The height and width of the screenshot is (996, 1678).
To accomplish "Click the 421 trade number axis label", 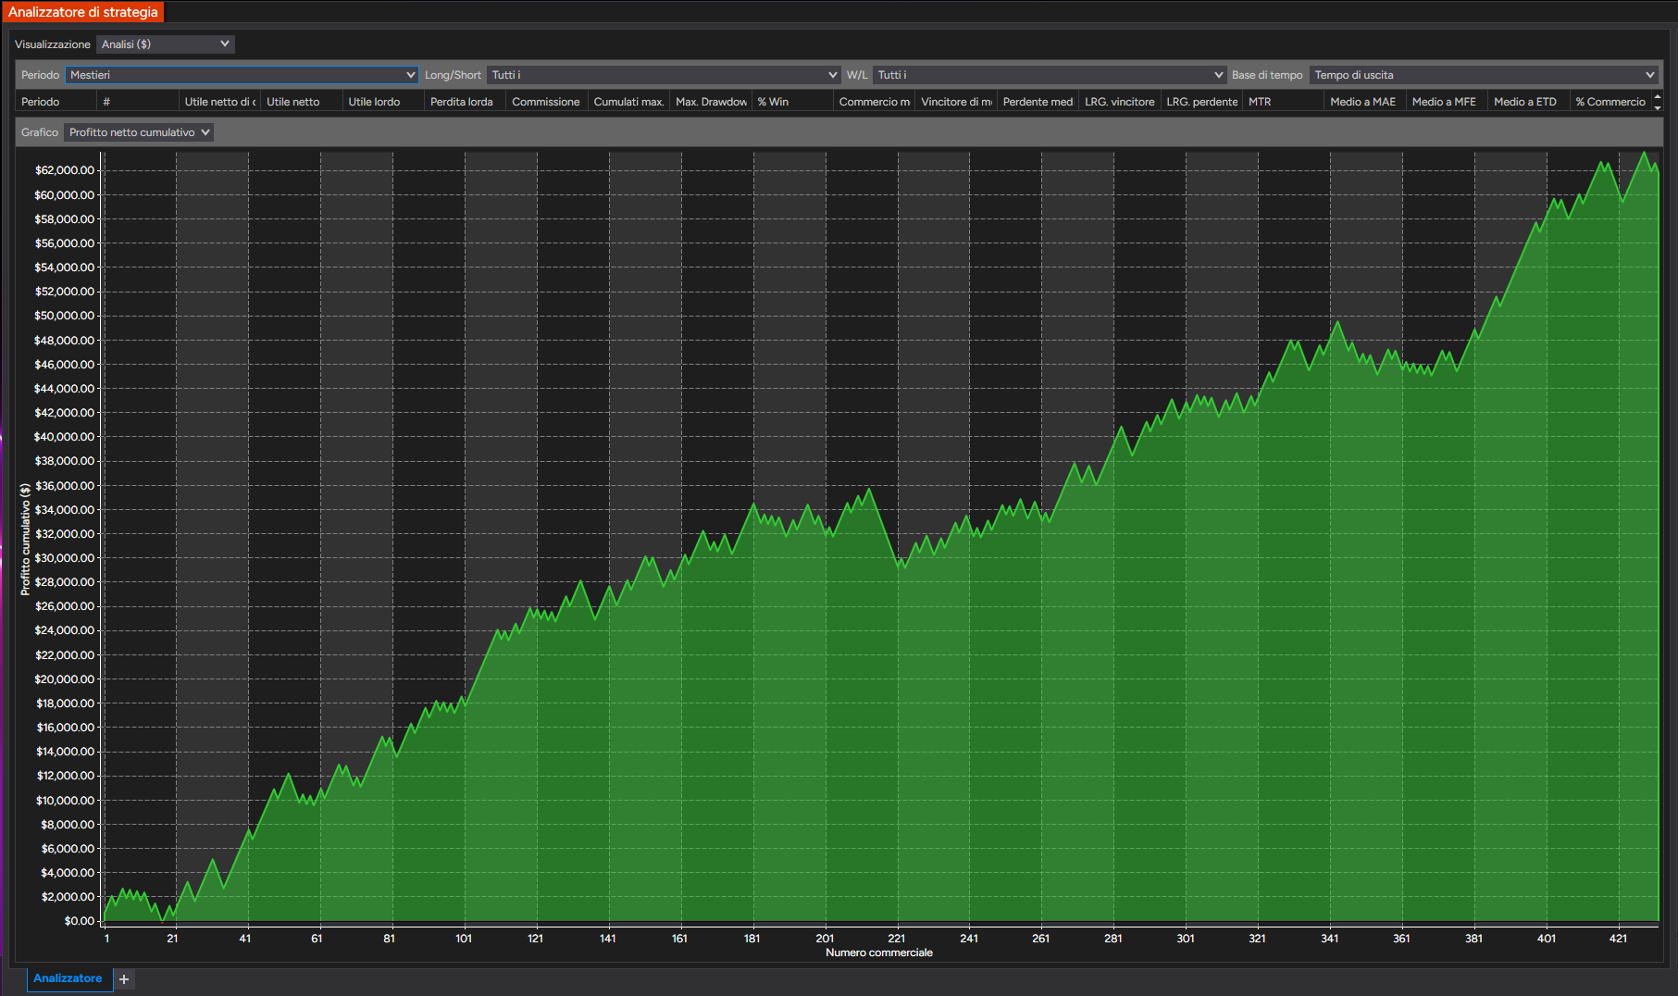I will [x=1618, y=939].
